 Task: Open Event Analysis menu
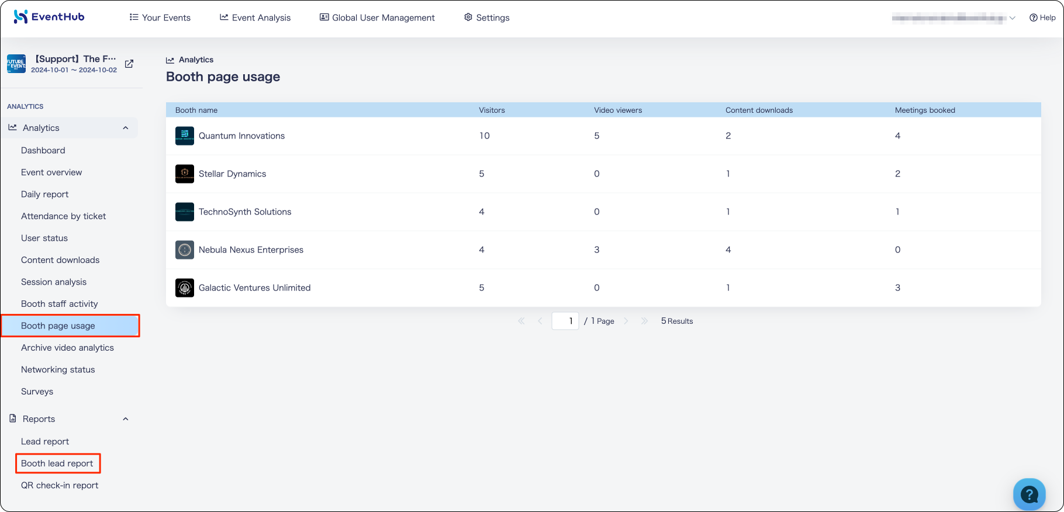pyautogui.click(x=255, y=18)
